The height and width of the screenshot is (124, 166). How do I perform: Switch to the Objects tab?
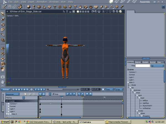pyautogui.click(x=138, y=62)
